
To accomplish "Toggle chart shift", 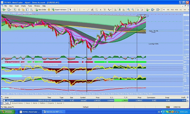I will pos(142,10).
